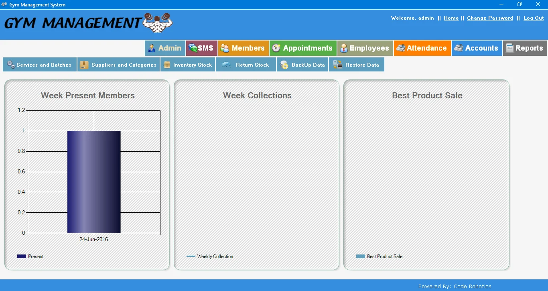This screenshot has height=291, width=548.
Task: Click the Inventory Stock package icon
Action: (167, 65)
